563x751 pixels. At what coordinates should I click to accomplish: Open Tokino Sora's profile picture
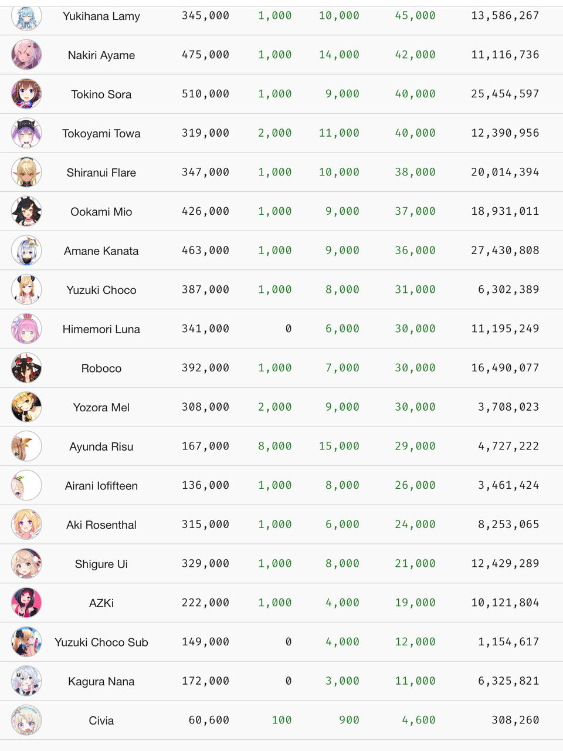tap(26, 94)
